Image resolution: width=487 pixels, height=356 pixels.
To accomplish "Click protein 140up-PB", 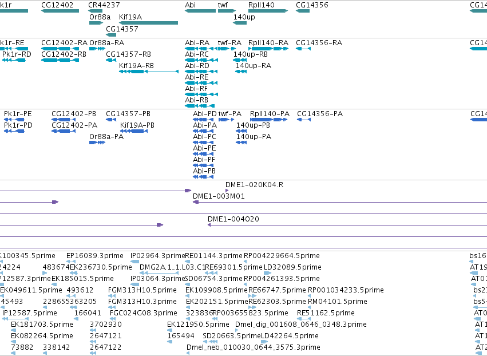I will [241, 131].
